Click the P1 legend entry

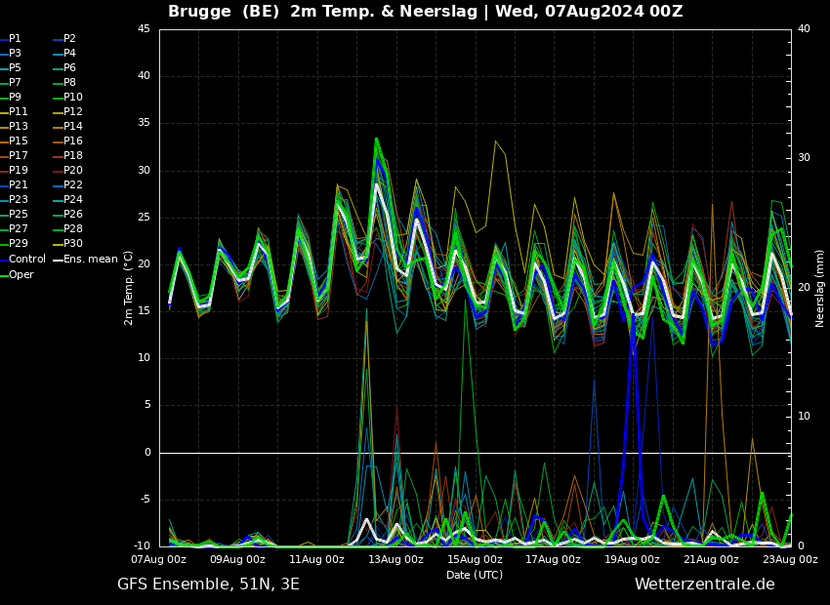(x=11, y=39)
